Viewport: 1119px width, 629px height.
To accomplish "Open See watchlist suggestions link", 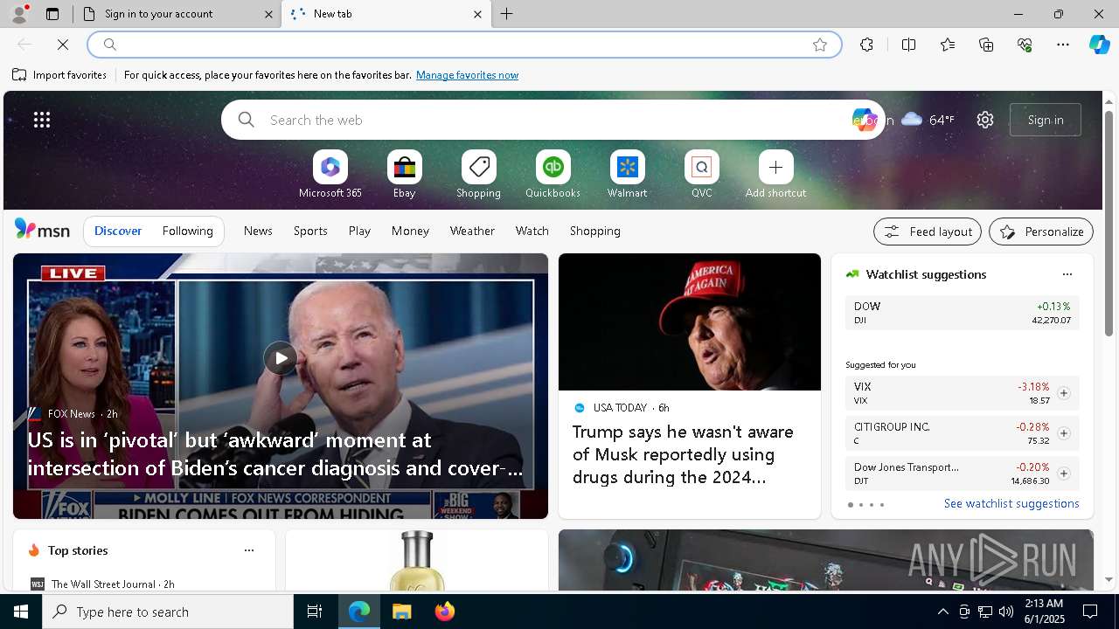I will click(1011, 503).
